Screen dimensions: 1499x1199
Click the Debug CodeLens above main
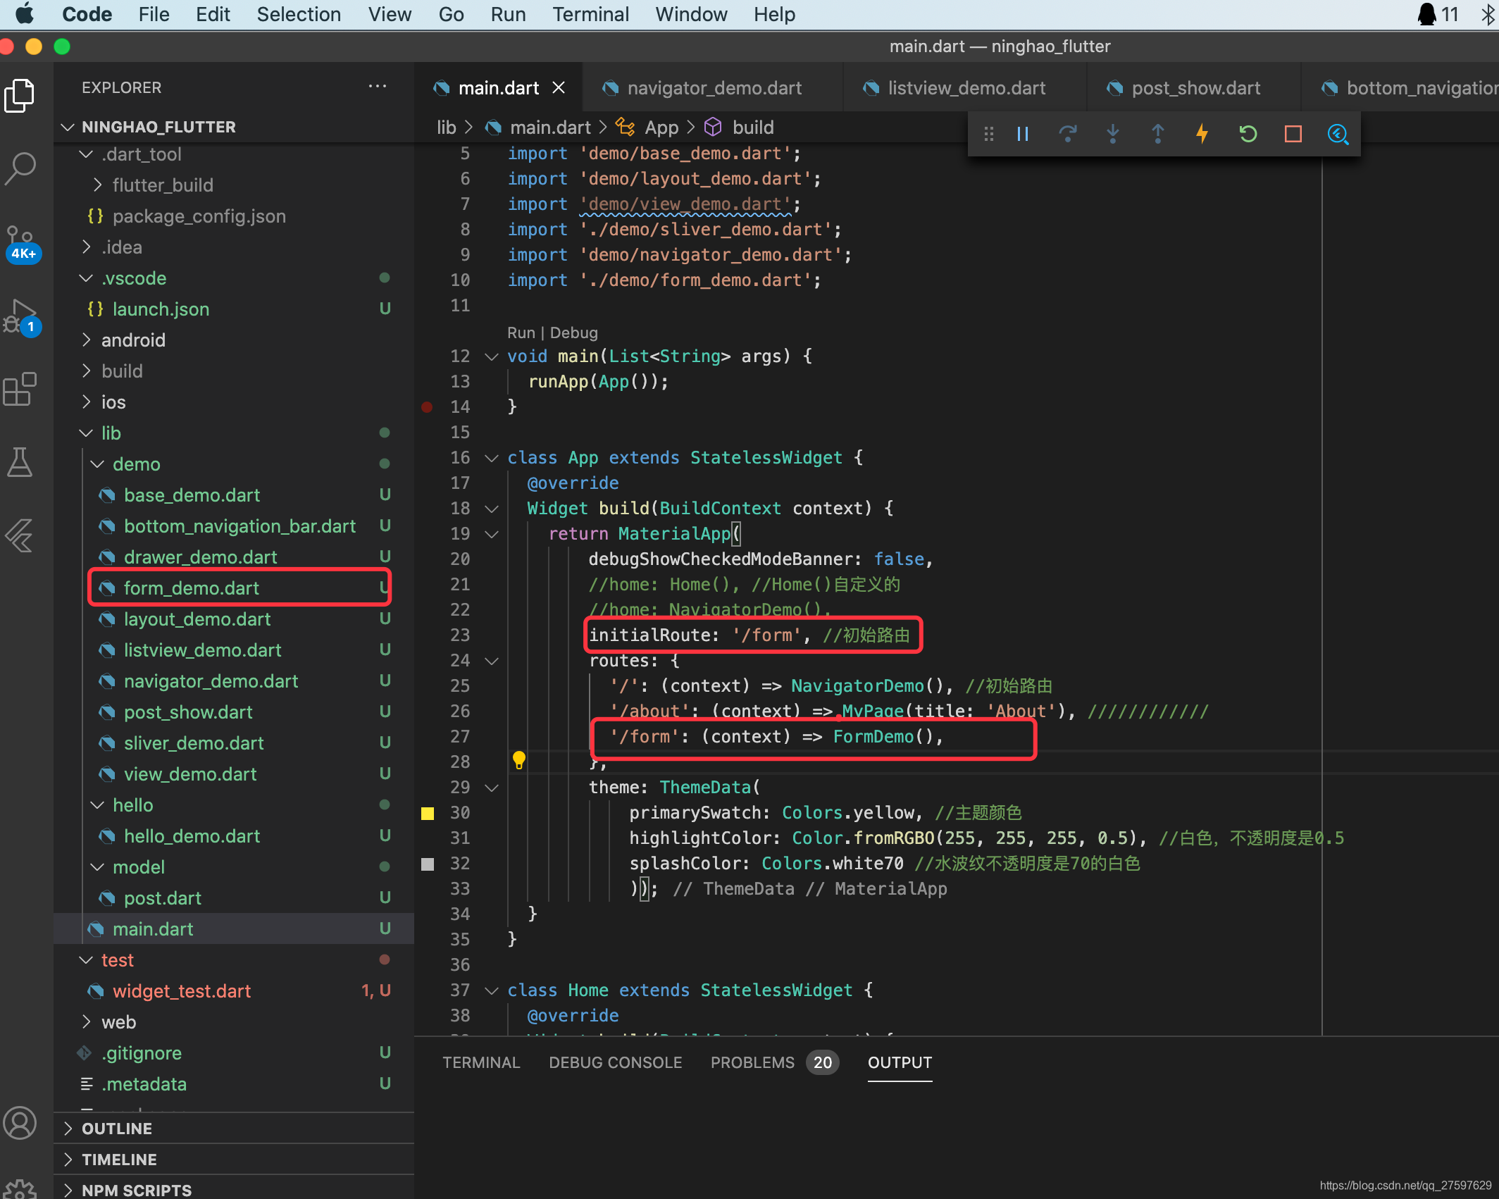tap(573, 333)
